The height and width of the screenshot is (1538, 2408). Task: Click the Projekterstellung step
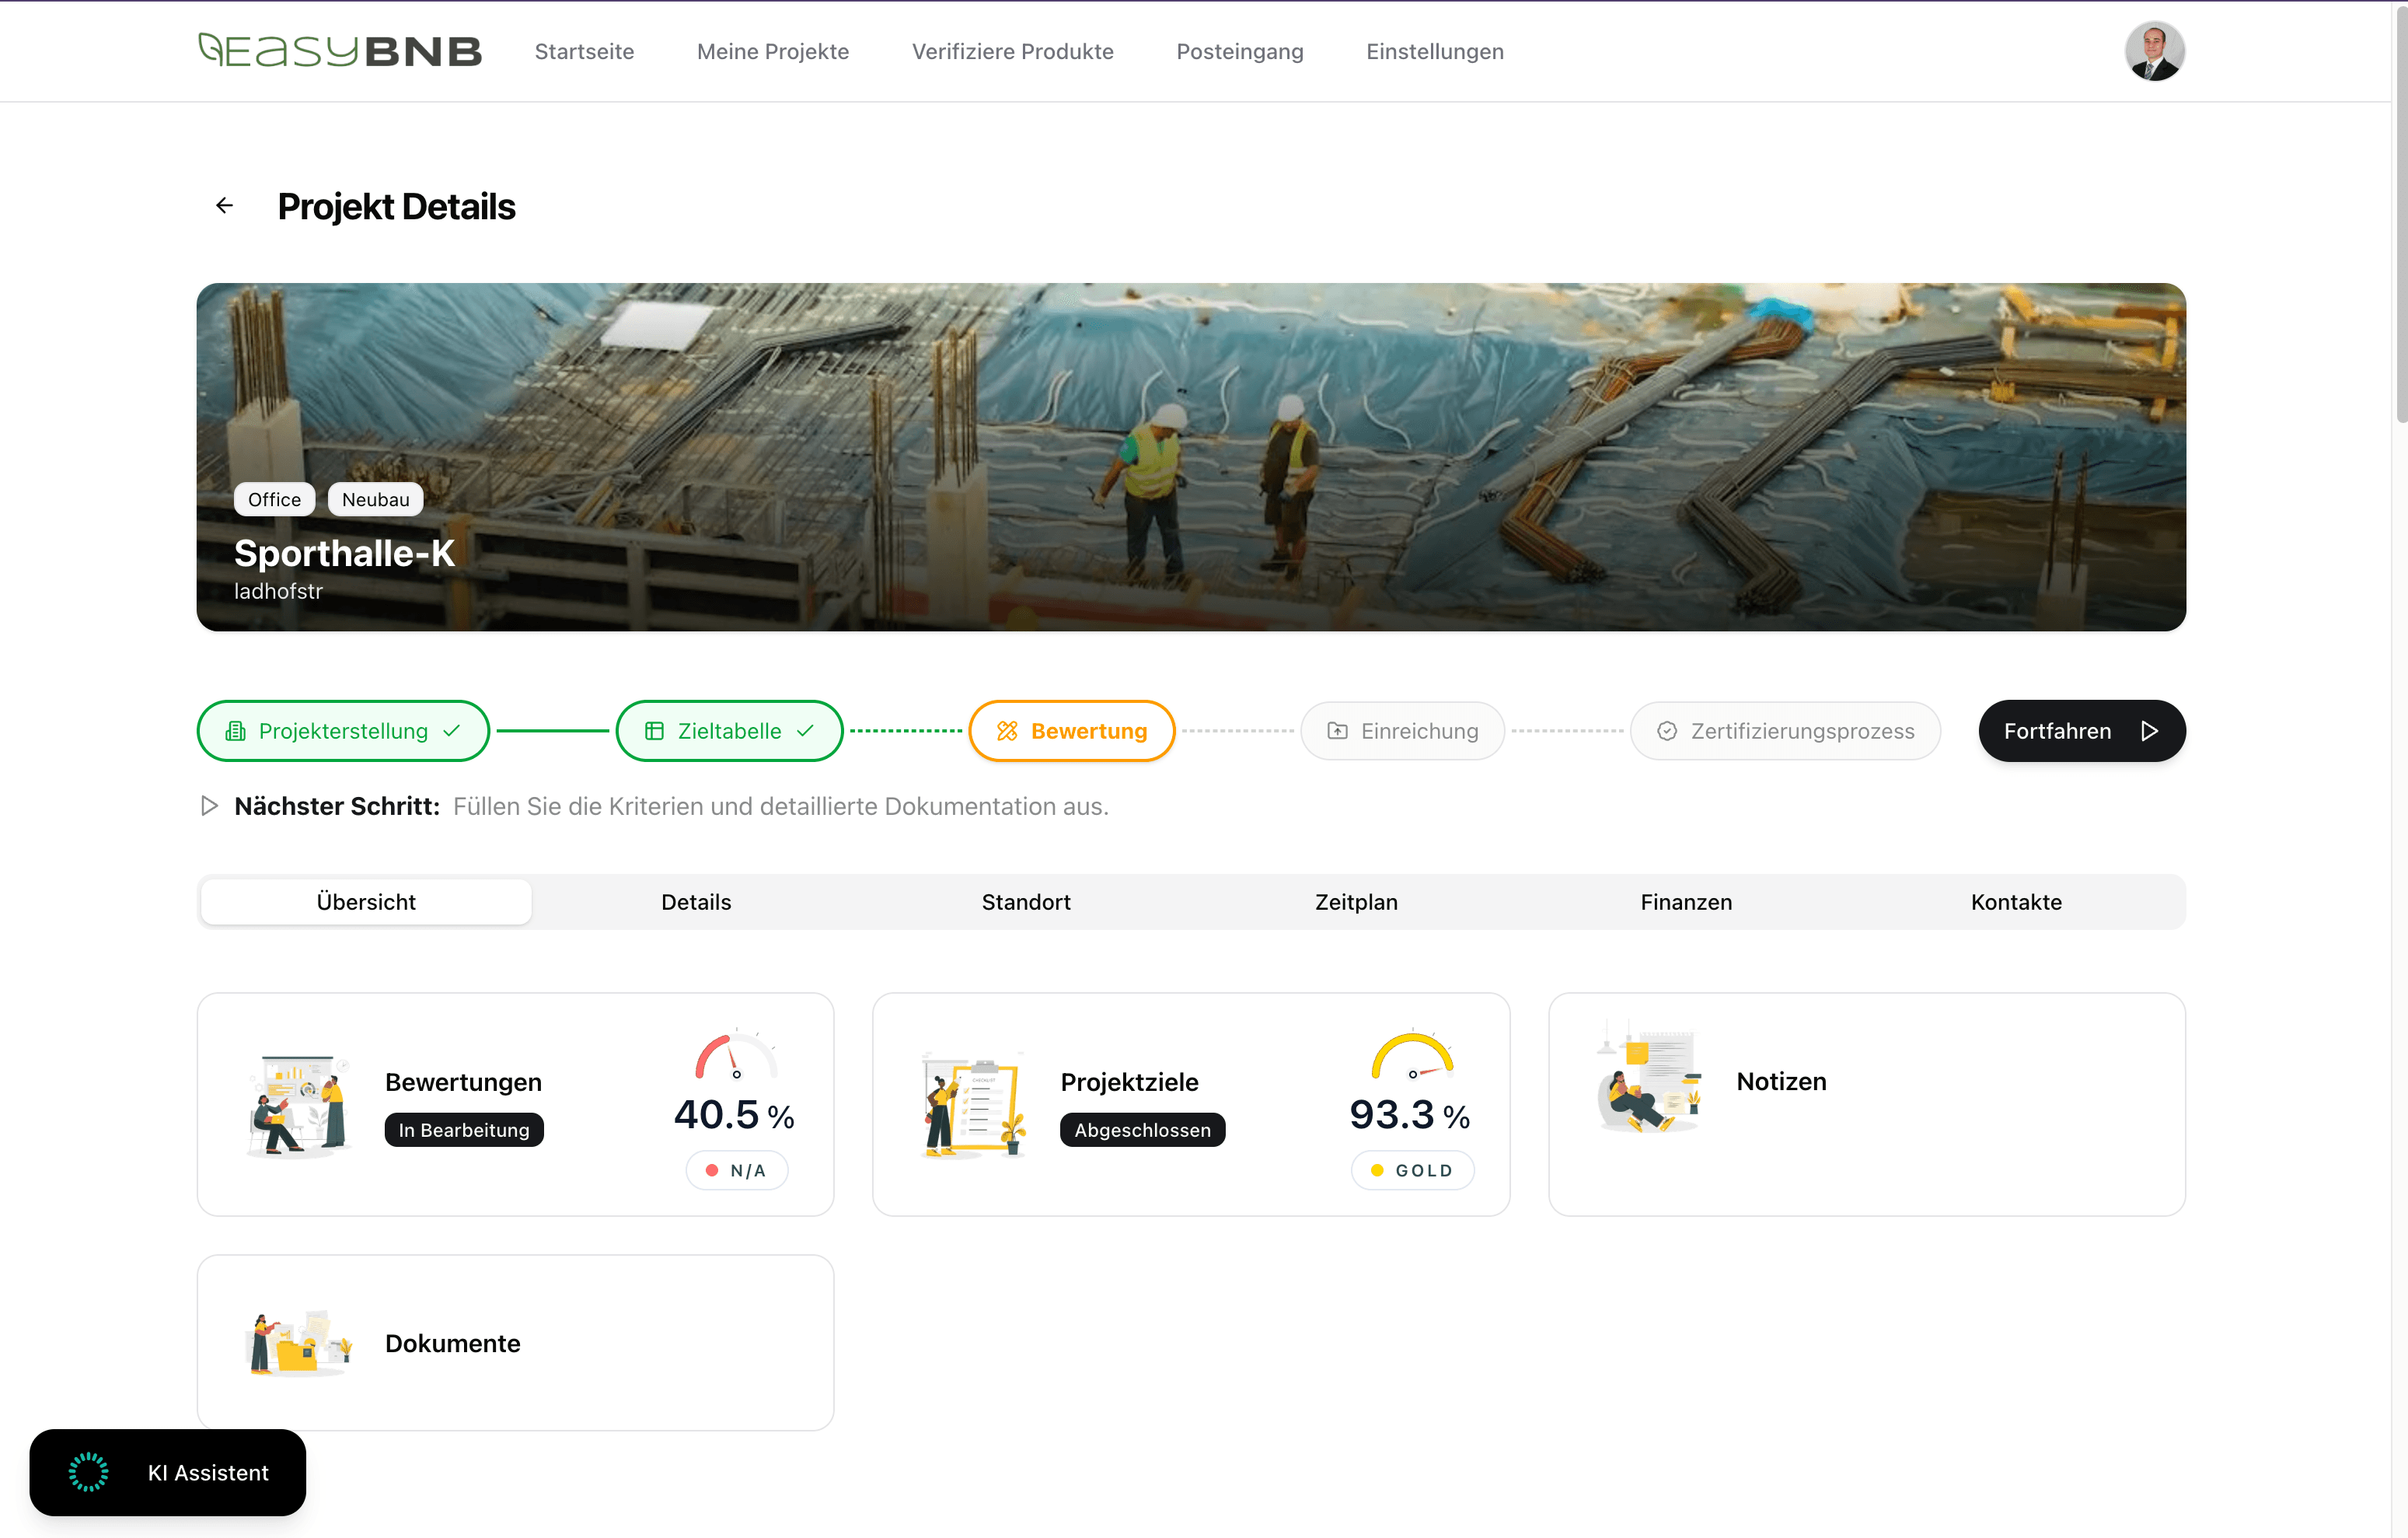pos(343,732)
